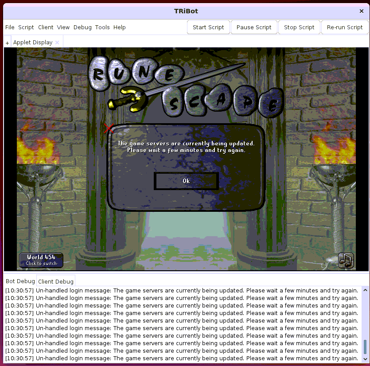Viewport: 370px width, 366px height.
Task: Close the TRiBot window
Action: [x=361, y=11]
